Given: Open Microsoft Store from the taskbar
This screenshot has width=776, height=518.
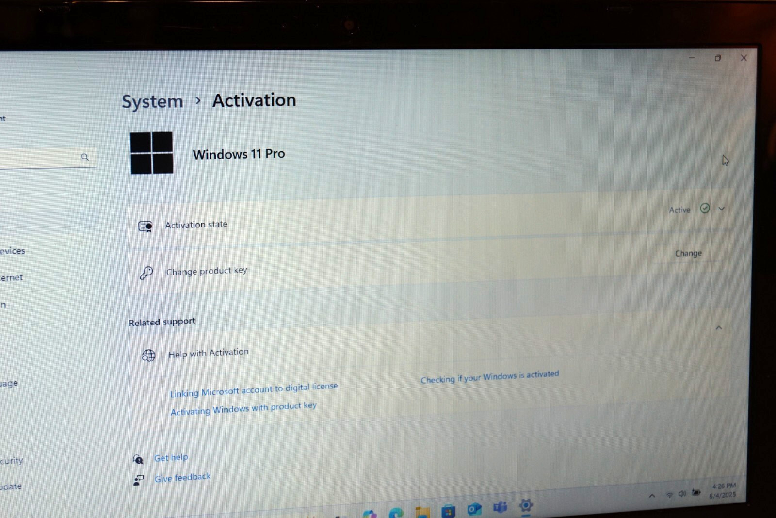Looking at the screenshot, I should 448,510.
